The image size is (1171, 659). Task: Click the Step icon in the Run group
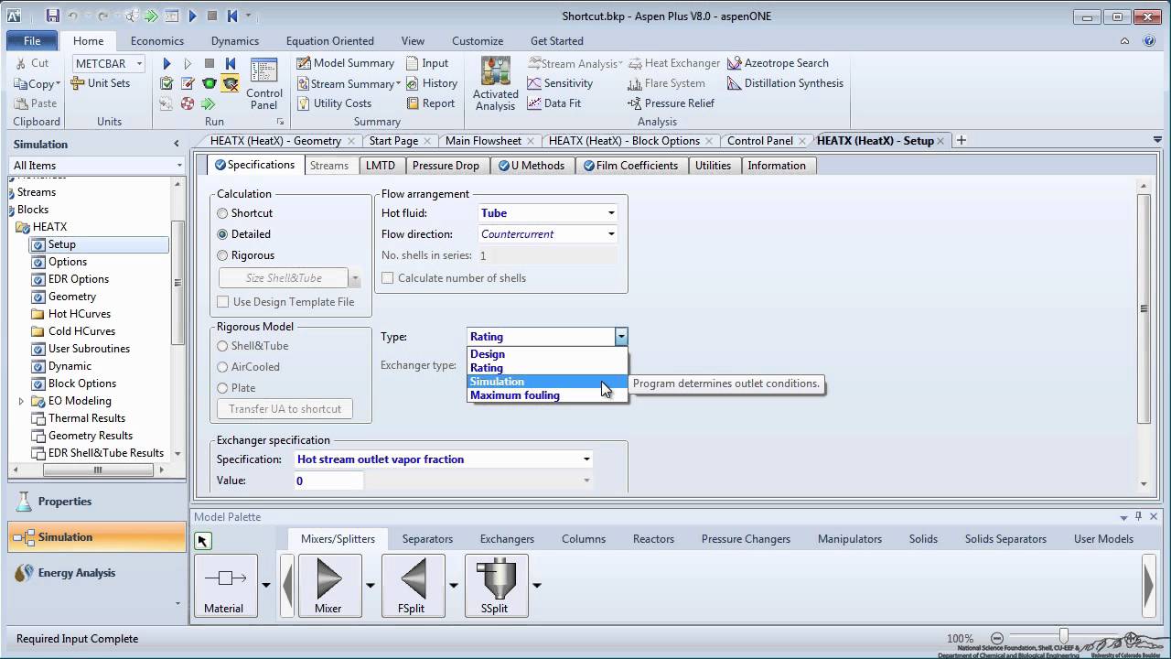(188, 63)
